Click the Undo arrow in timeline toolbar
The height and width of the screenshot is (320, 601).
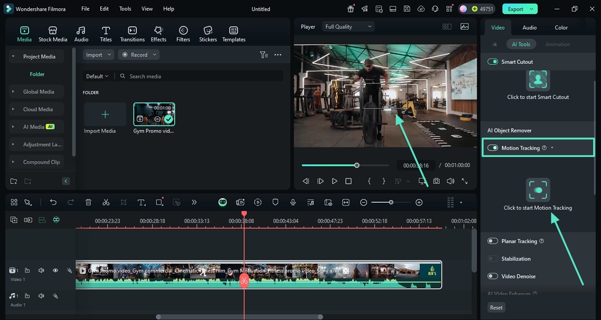pyautogui.click(x=53, y=202)
